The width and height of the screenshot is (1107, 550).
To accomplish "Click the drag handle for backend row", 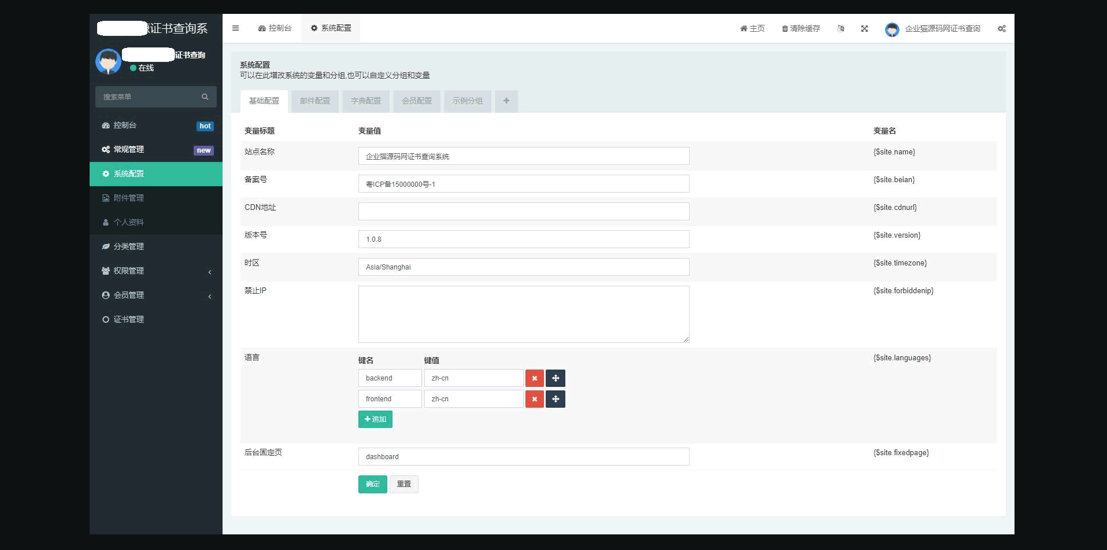I will point(555,378).
